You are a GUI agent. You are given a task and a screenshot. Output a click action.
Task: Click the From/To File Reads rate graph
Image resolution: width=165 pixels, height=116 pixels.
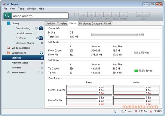[x=89, y=100]
